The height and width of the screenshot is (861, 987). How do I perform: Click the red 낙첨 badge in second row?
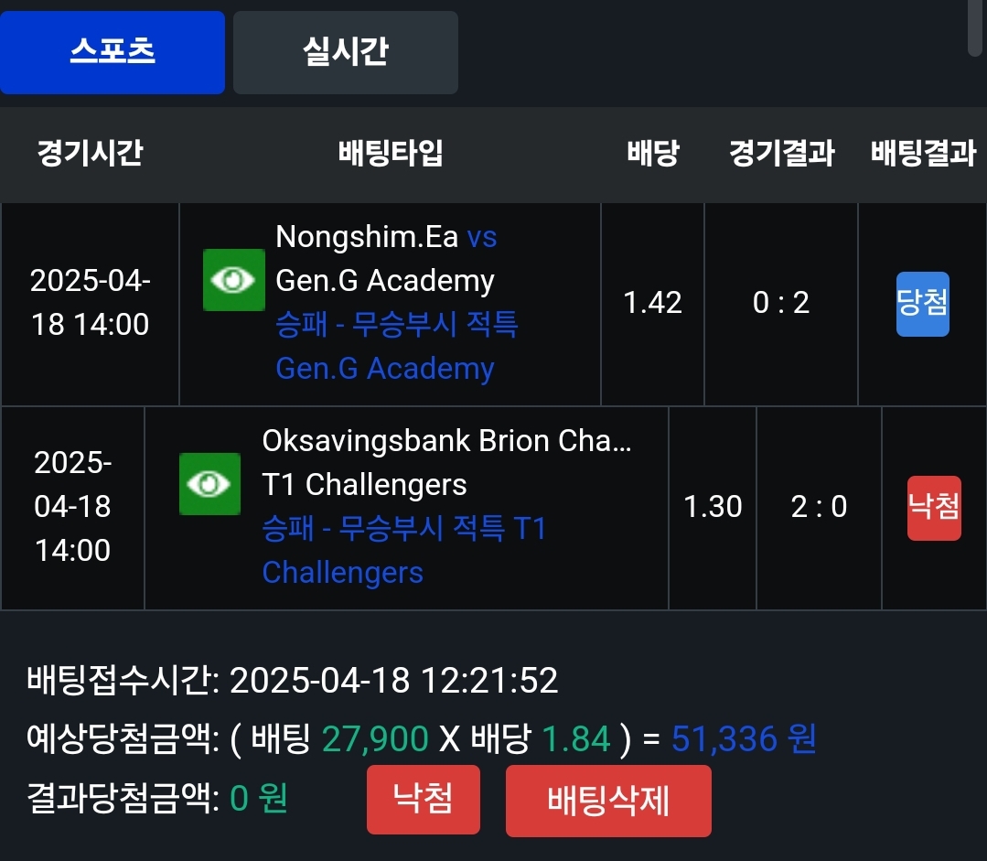934,508
